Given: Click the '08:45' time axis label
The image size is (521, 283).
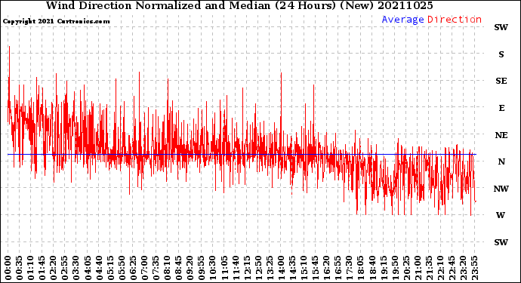Looking at the screenshot, I should coord(178,268).
